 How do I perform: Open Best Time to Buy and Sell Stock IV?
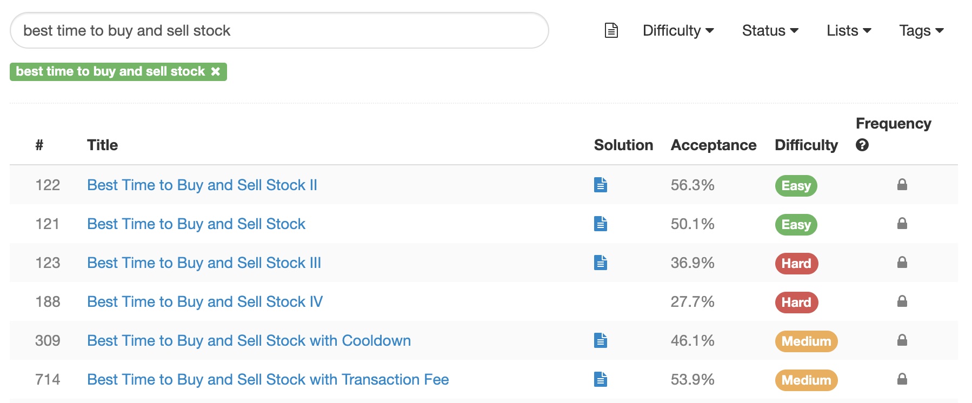click(205, 301)
